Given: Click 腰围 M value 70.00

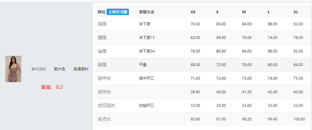Looking at the screenshot, I should point(247,37).
